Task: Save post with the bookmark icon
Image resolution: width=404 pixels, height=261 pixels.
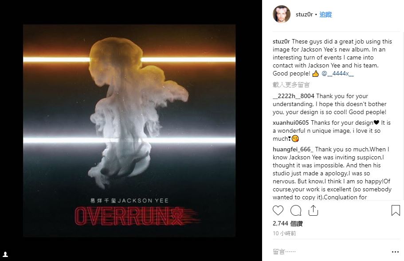Action: tap(396, 210)
